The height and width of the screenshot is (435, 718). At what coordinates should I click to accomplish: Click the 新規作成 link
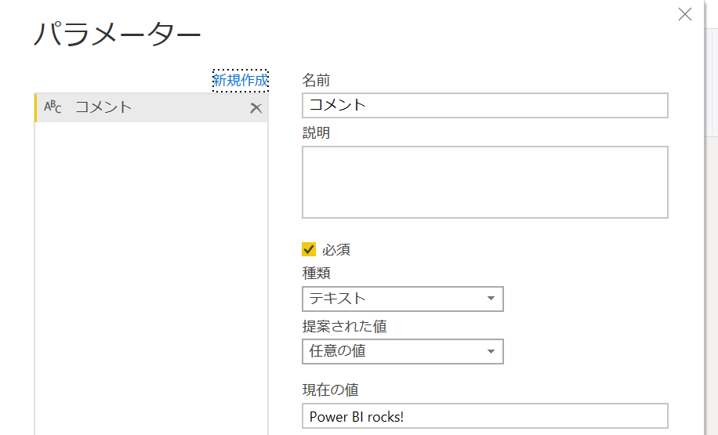coord(241,81)
